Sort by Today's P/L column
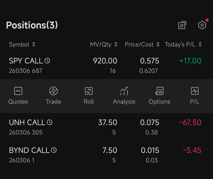The height and width of the screenshot is (179, 213). 183,44
